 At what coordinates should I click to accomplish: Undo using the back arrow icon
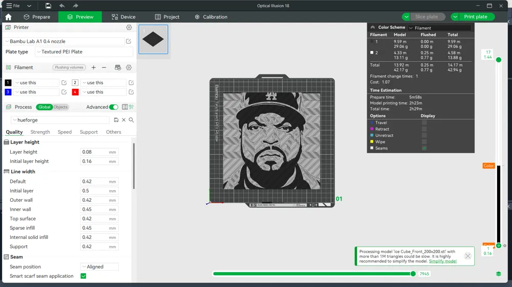62,6
